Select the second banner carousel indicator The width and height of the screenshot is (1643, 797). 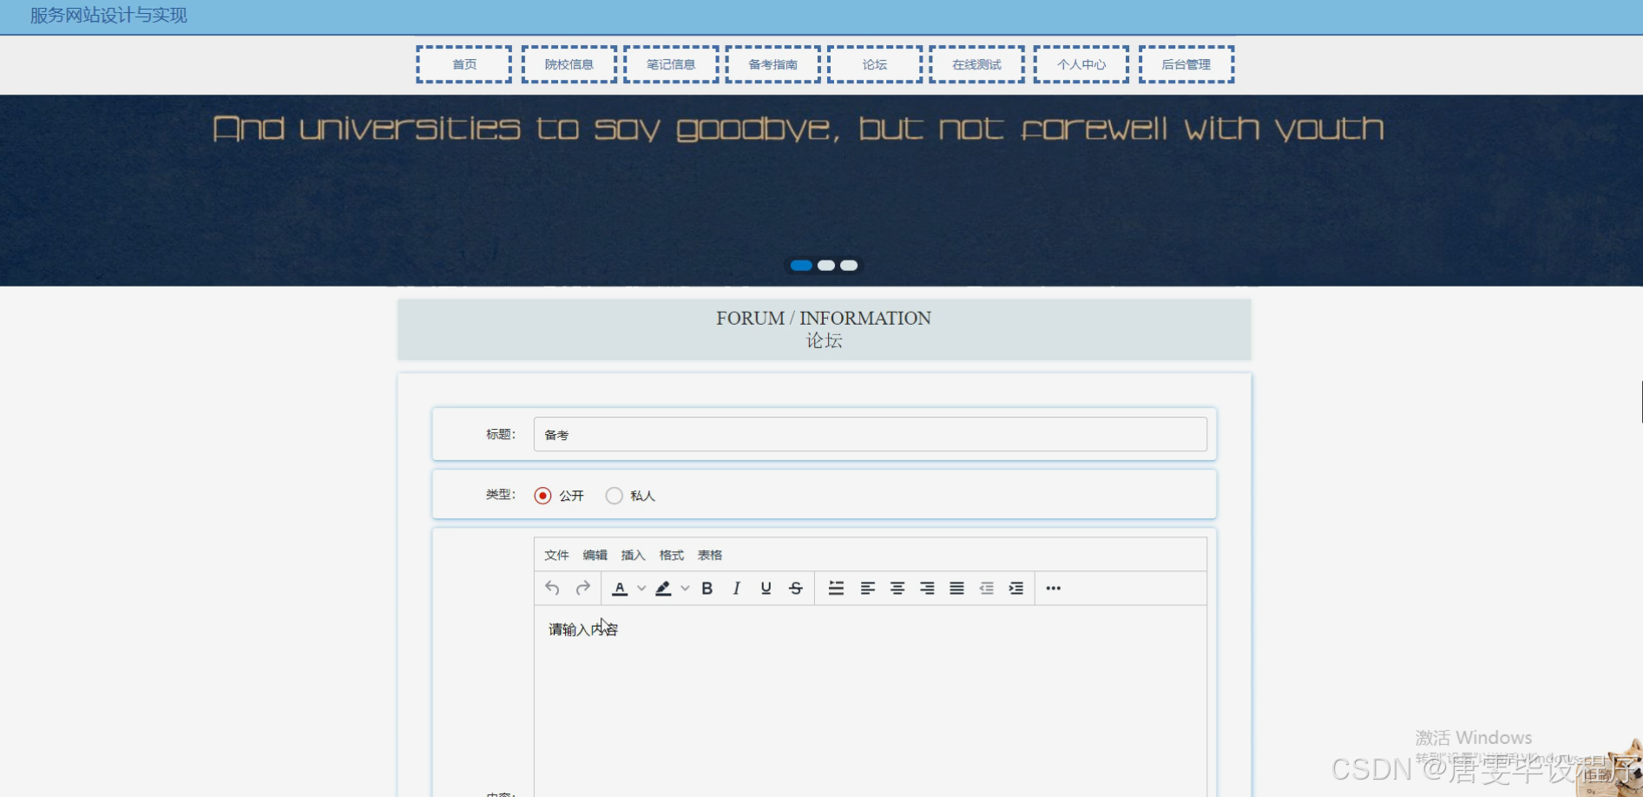pyautogui.click(x=826, y=266)
